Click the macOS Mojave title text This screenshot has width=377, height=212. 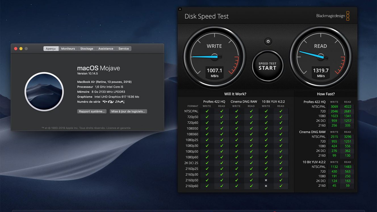99,68
